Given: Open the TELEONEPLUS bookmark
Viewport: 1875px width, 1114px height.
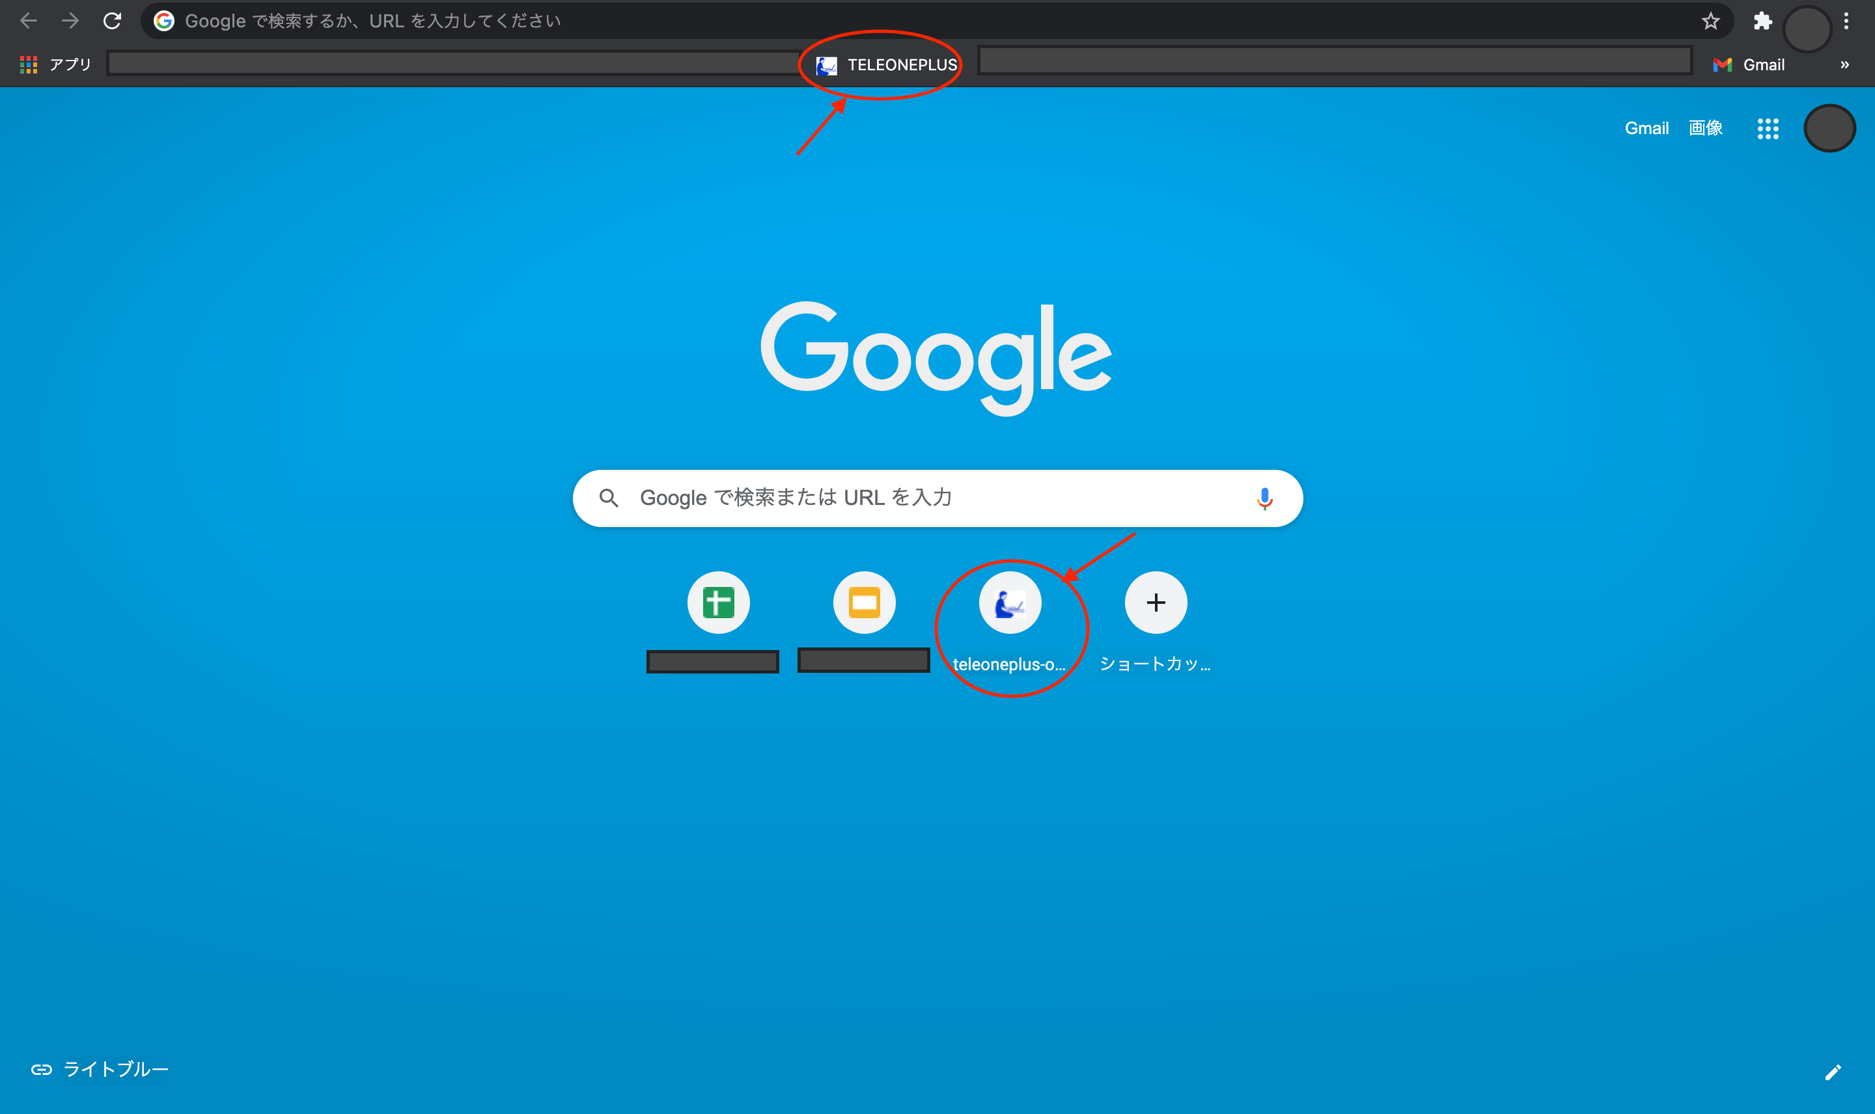Looking at the screenshot, I should 887,65.
